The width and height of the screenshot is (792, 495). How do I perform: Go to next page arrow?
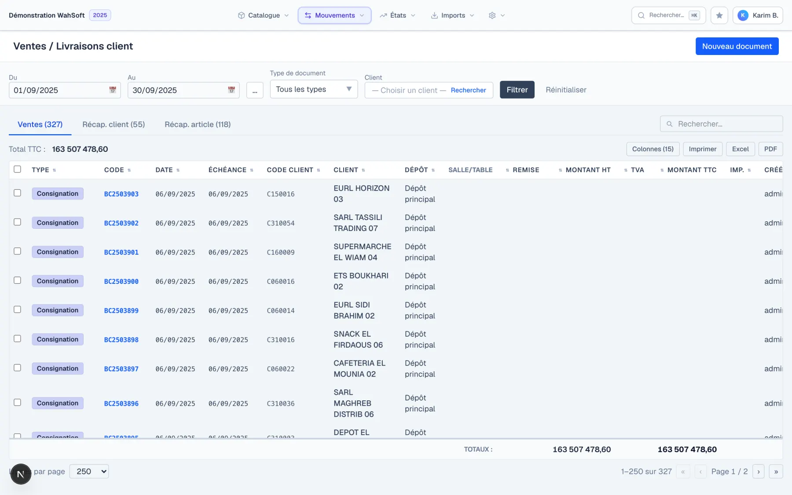click(758, 471)
